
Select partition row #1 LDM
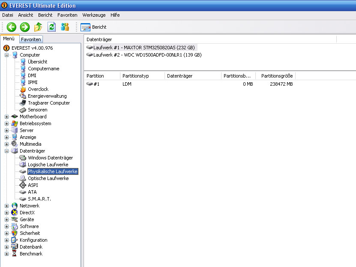click(190, 84)
